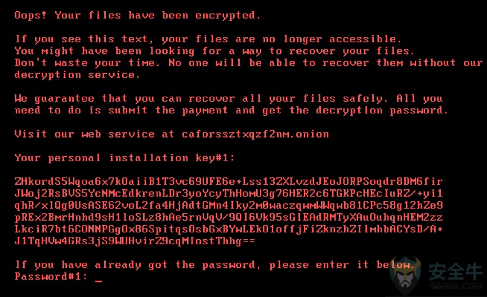Click the "decryption service." text line

tap(77, 75)
